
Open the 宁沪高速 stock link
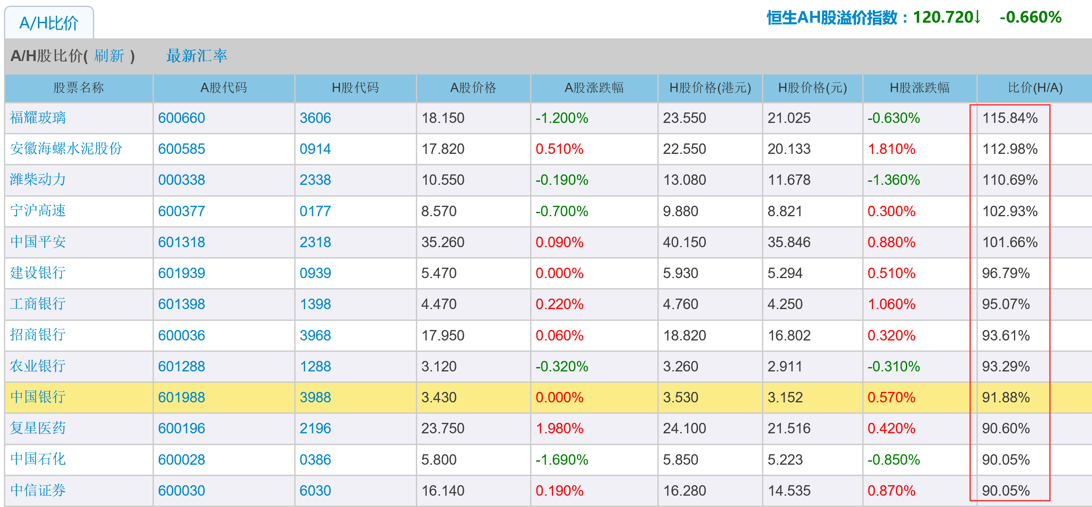click(x=38, y=211)
